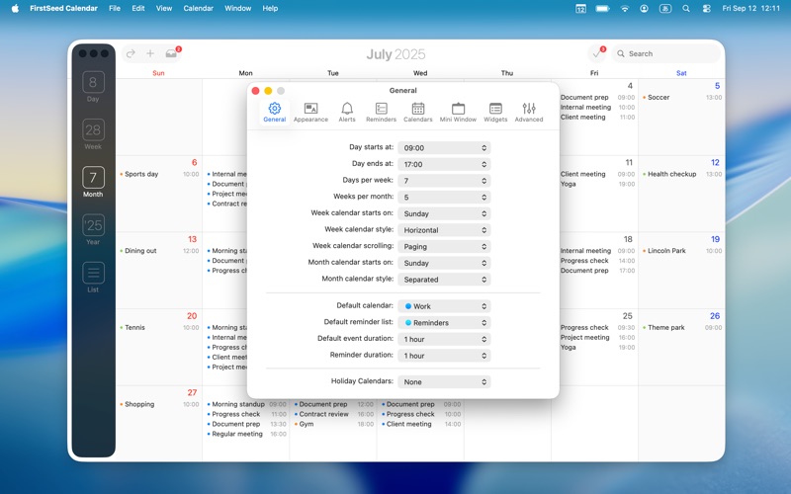The width and height of the screenshot is (791, 494).
Task: Open the inbox tray with notification badge
Action: [171, 53]
